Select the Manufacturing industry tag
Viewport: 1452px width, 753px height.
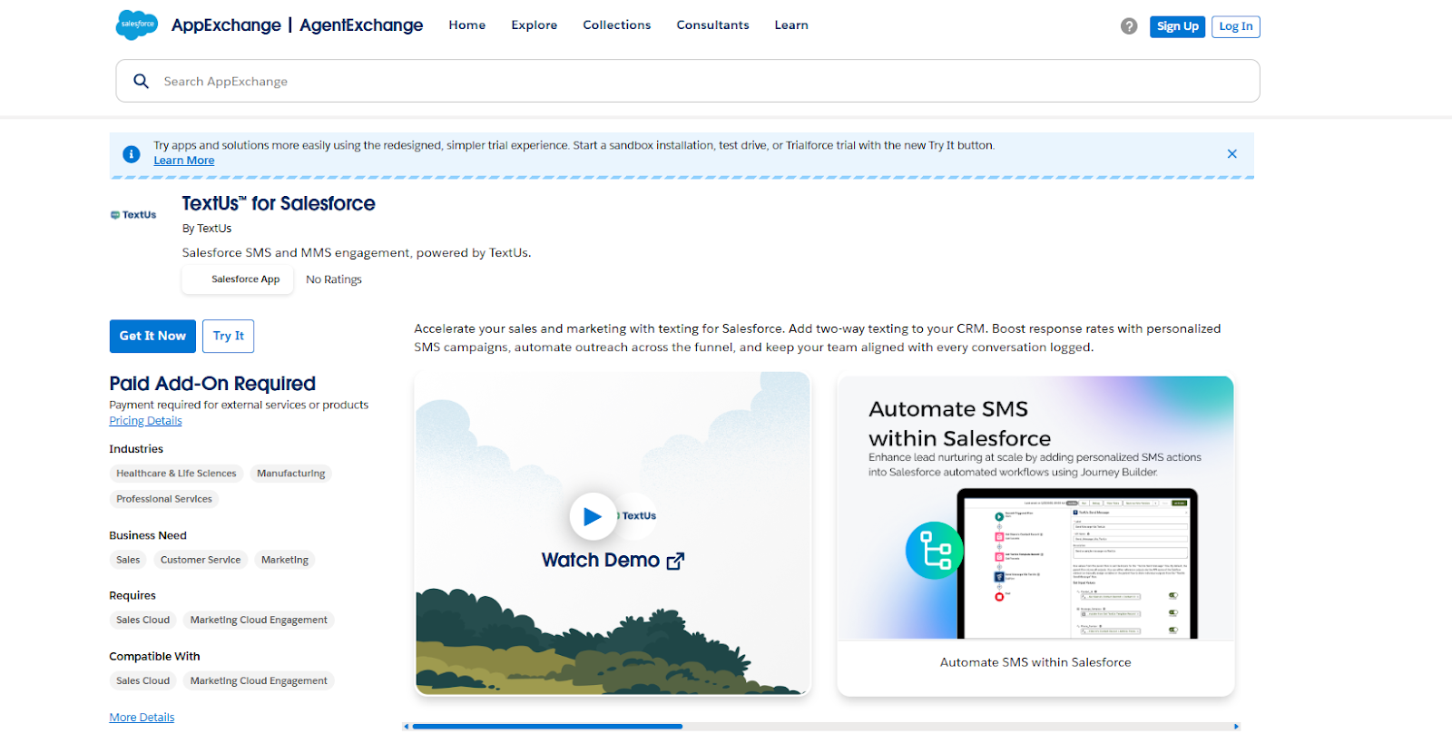tap(290, 474)
